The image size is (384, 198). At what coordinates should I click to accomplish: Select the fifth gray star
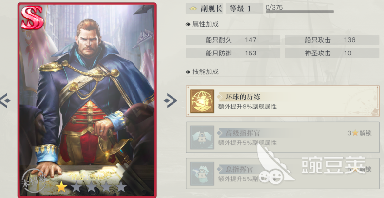coord(121,187)
